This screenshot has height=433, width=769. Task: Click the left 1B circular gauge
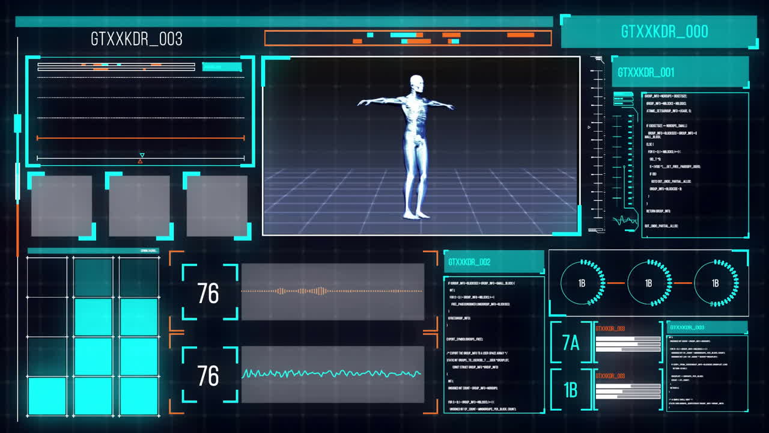[x=582, y=283]
